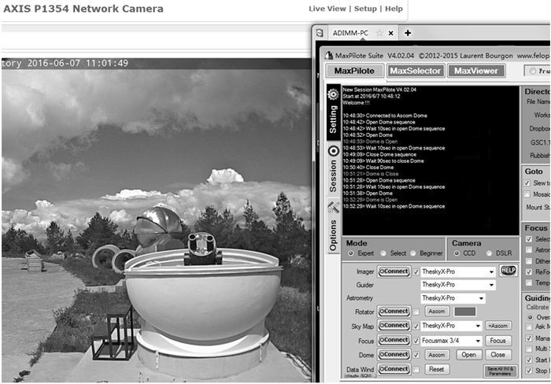551x384 pixels.
Task: Open MaxViewer module
Action: (x=476, y=71)
